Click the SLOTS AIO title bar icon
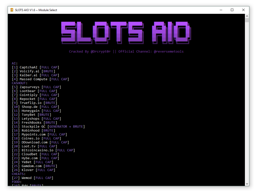The image size is (258, 193). (12, 10)
